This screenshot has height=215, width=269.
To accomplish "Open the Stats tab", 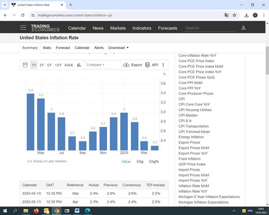I will pyautogui.click(x=47, y=48).
